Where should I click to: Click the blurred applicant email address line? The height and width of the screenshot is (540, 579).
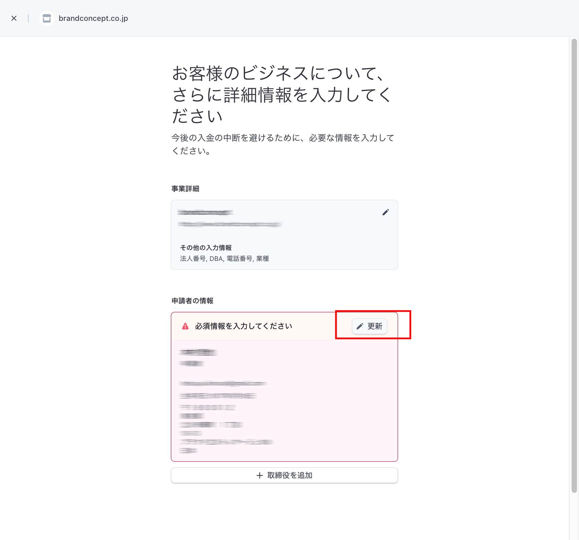click(223, 383)
